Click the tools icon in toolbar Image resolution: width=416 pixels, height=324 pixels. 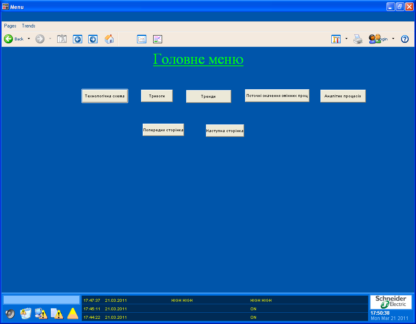pyautogui.click(x=336, y=39)
